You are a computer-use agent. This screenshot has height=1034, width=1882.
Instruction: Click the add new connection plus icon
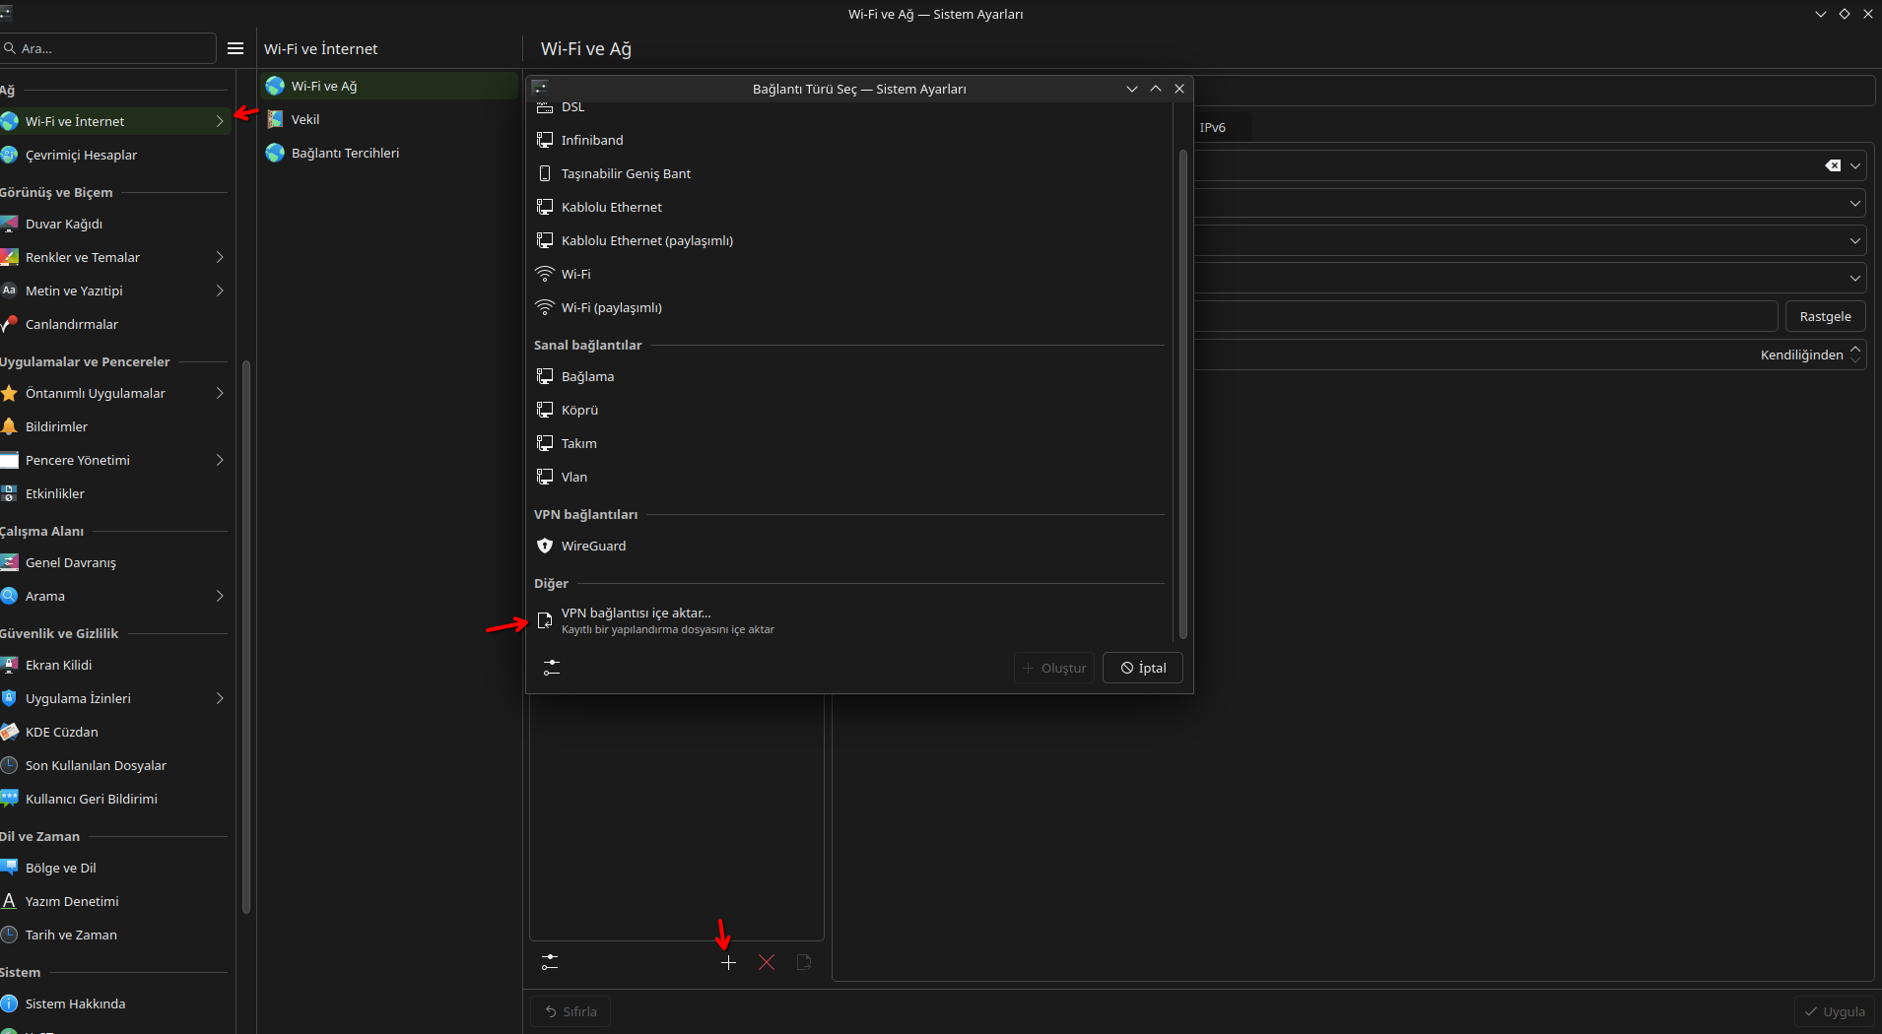[728, 962]
